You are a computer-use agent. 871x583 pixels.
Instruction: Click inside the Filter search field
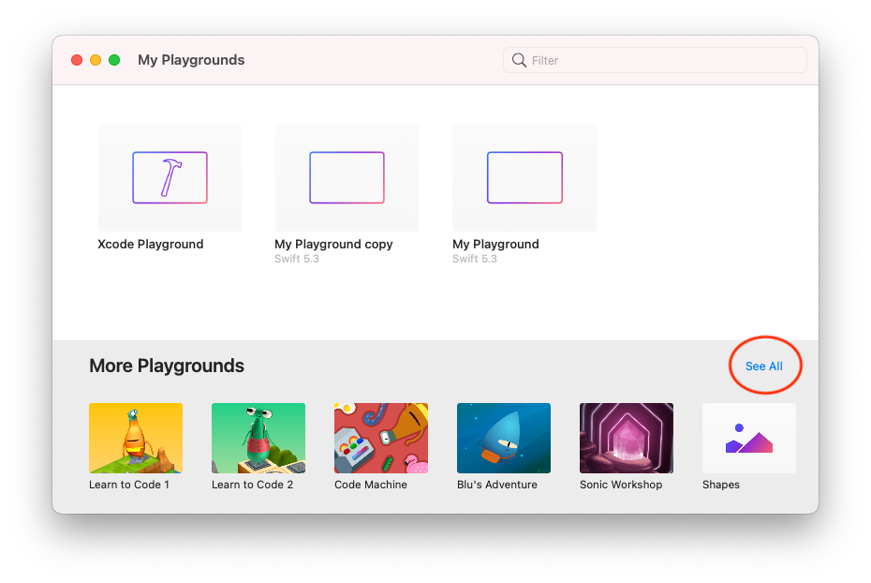point(655,60)
